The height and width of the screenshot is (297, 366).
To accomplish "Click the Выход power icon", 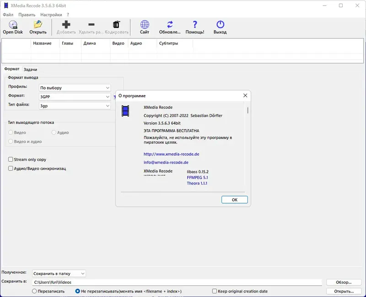I will pos(220,25).
